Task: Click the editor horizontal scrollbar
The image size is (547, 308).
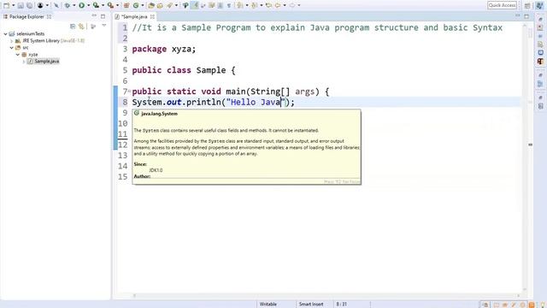Action: pos(326,296)
